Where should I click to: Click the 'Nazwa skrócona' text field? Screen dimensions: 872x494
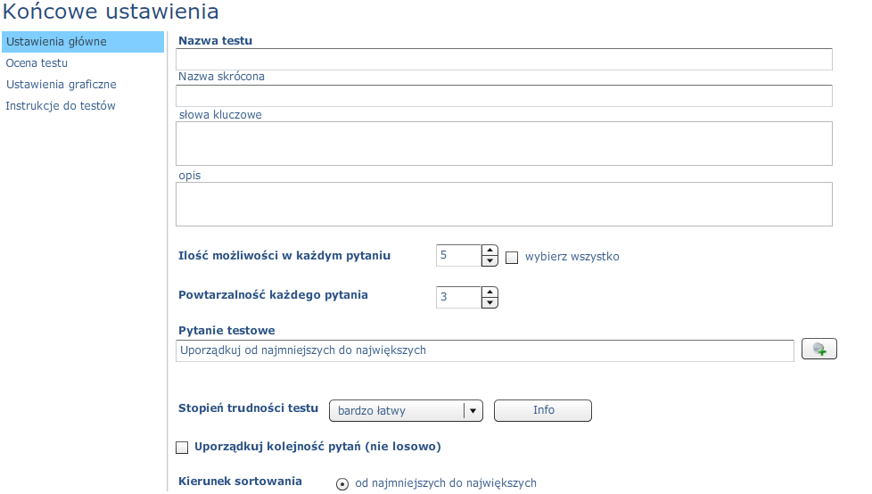click(504, 95)
